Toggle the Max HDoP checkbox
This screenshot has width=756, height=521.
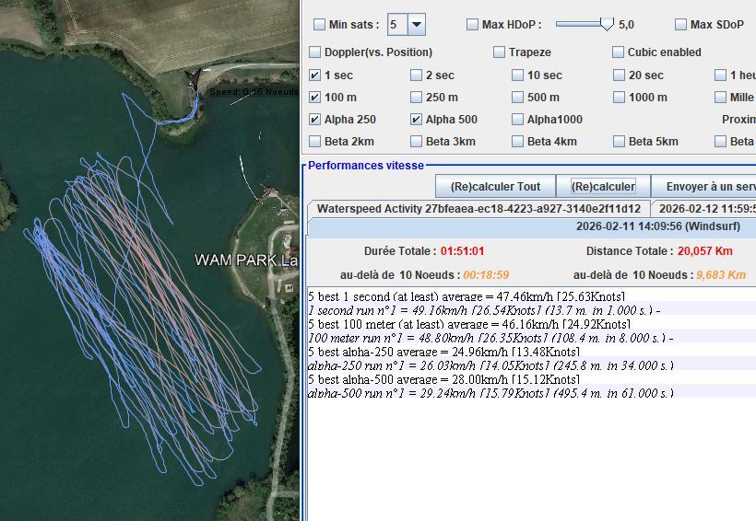coord(472,25)
